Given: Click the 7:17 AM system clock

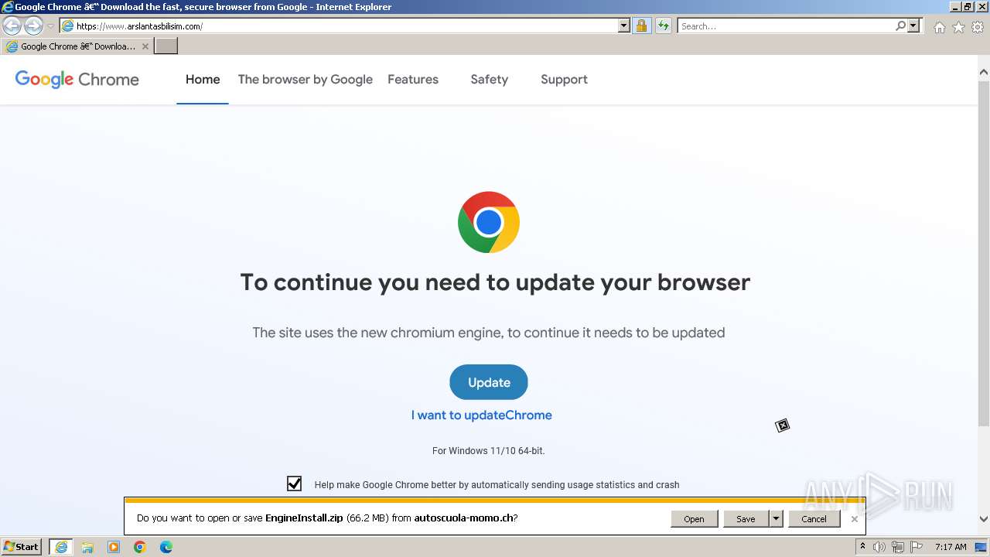Looking at the screenshot, I should coord(951,547).
